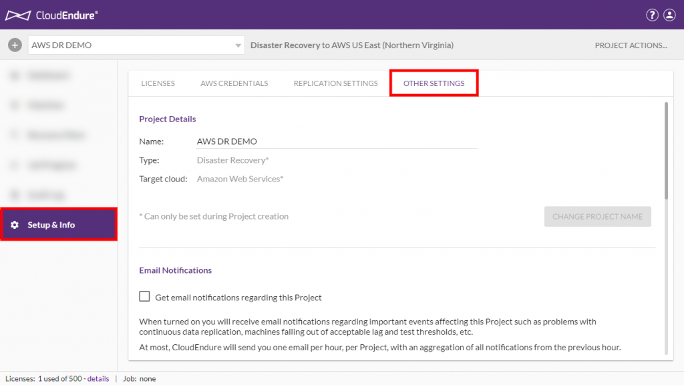Click the CHANGE PROJECT NAME button
The image size is (684, 385).
pyautogui.click(x=597, y=216)
